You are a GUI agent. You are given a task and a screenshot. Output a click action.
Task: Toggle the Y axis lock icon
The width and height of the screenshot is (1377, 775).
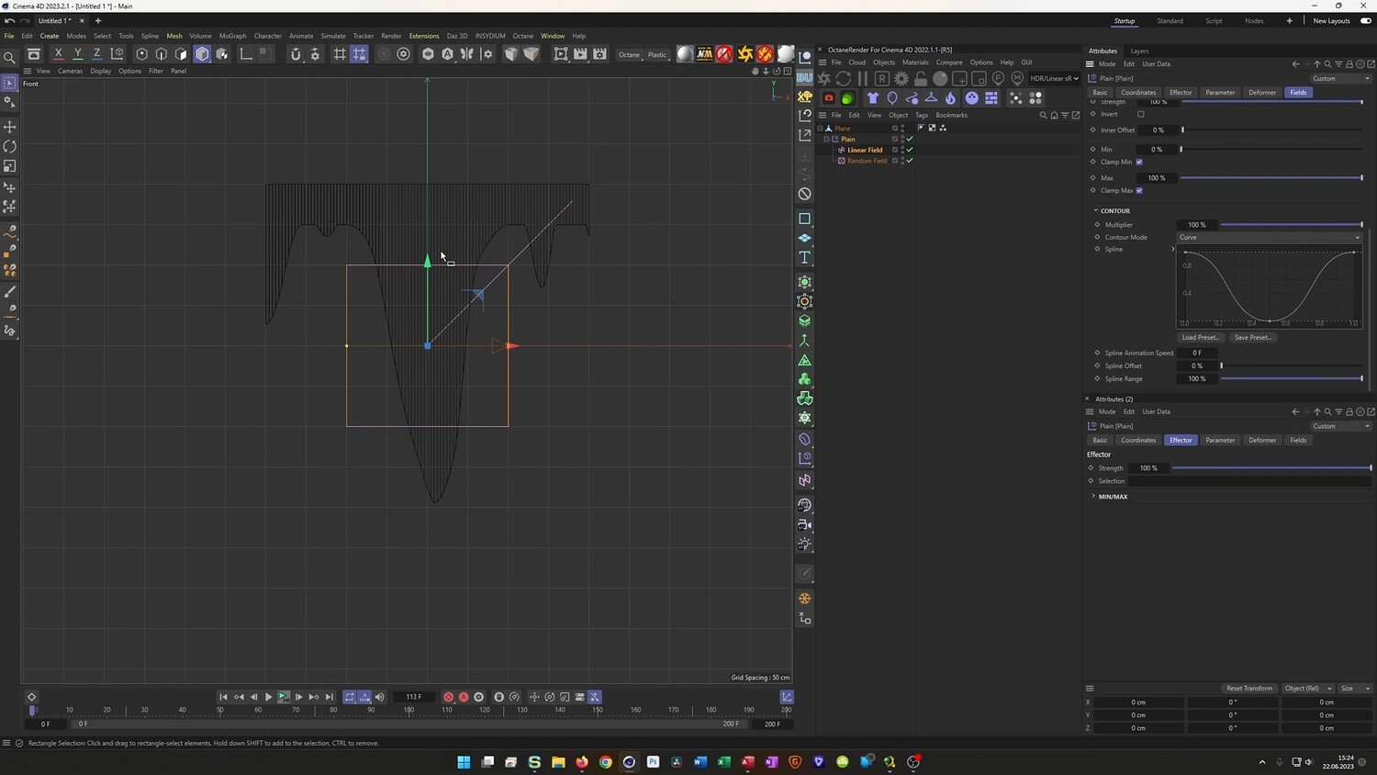77,54
